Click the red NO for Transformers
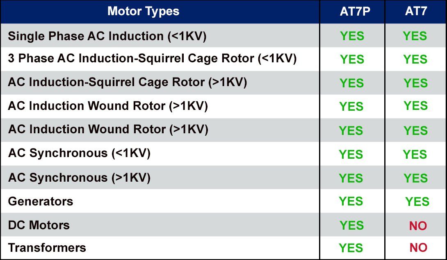Viewport: 447px width, 260px height. [x=418, y=248]
